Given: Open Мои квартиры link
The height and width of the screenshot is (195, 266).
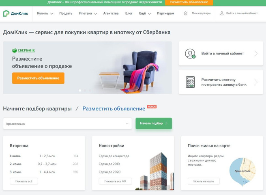Looking at the screenshot, I should click(201, 13).
